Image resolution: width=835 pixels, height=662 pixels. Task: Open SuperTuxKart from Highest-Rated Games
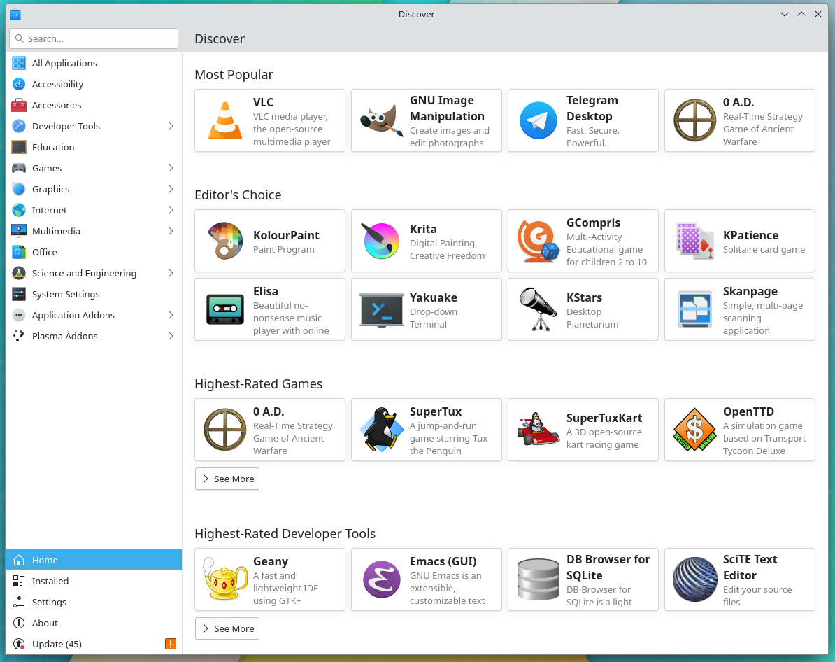pos(583,430)
